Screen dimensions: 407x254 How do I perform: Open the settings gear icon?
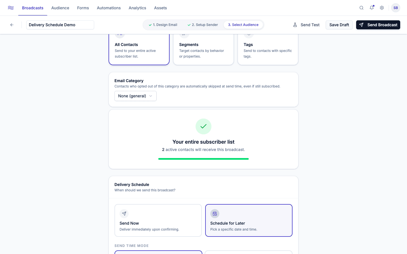pyautogui.click(x=382, y=8)
